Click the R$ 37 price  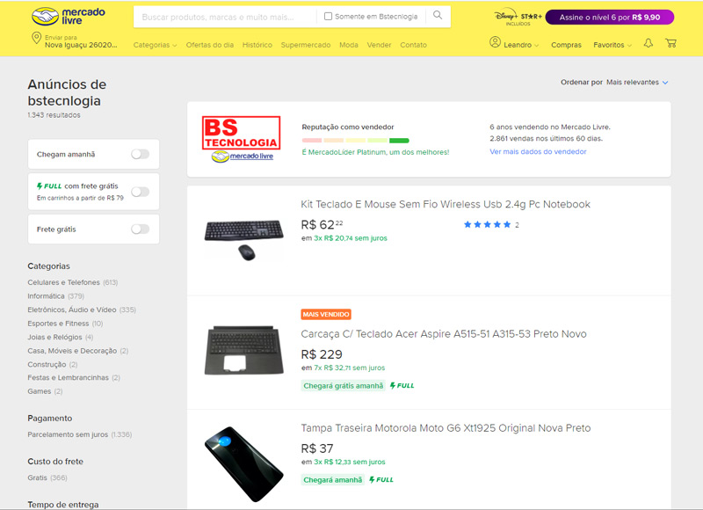pos(317,448)
